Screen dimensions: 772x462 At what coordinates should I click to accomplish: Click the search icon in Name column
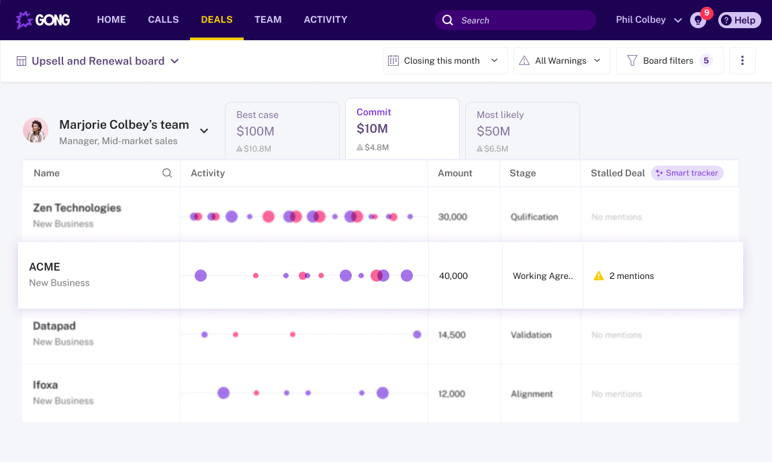coord(167,173)
